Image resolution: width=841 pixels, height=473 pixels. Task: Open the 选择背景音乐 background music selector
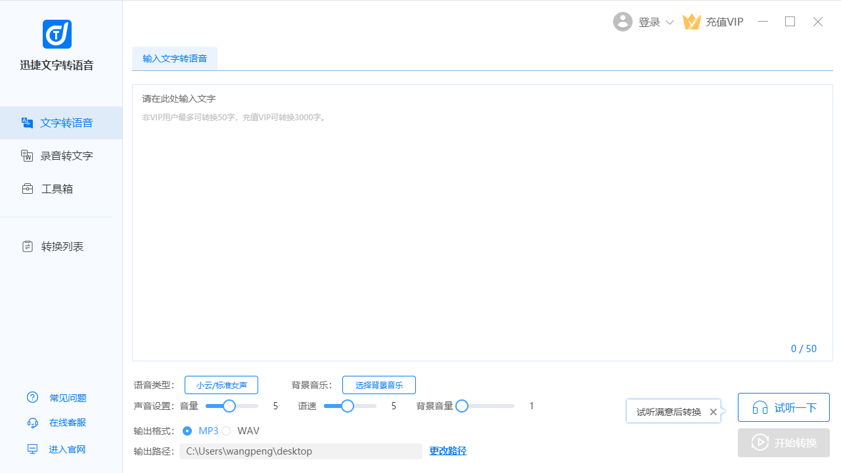379,385
